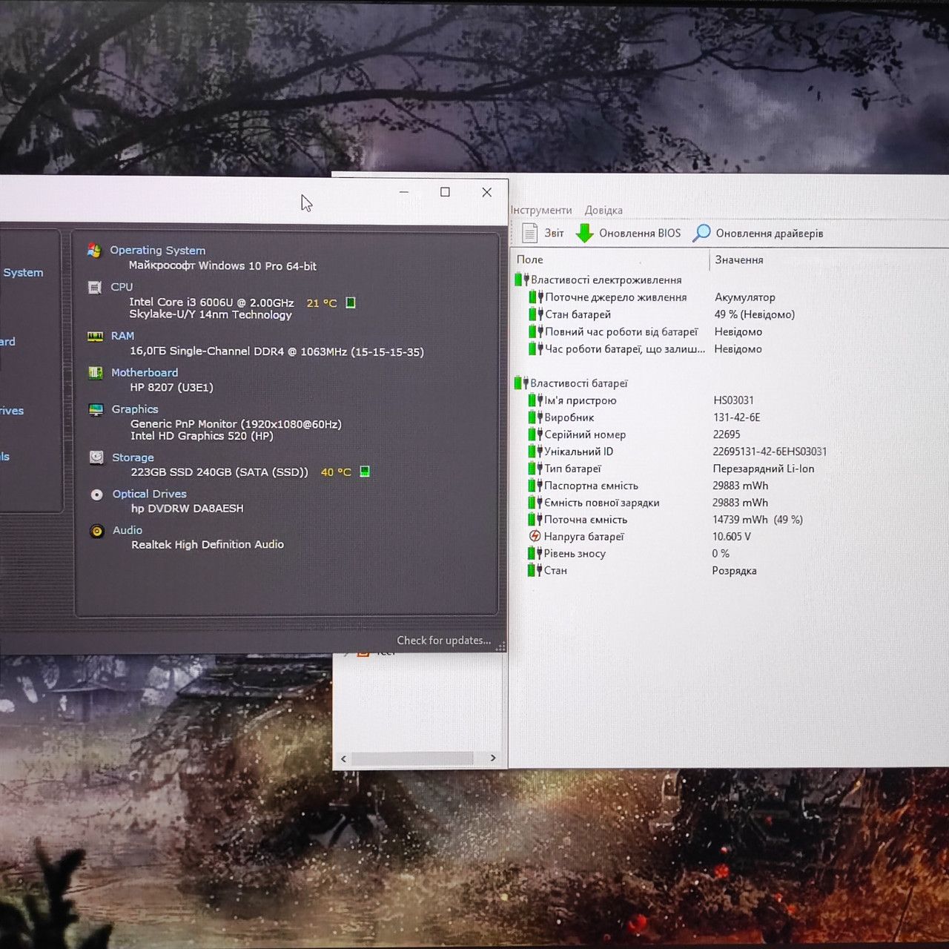
Task: Select the text 'HP 8207 (U3E1)'
Action: [171, 387]
